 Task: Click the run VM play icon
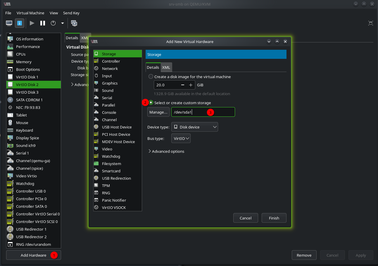(32, 23)
